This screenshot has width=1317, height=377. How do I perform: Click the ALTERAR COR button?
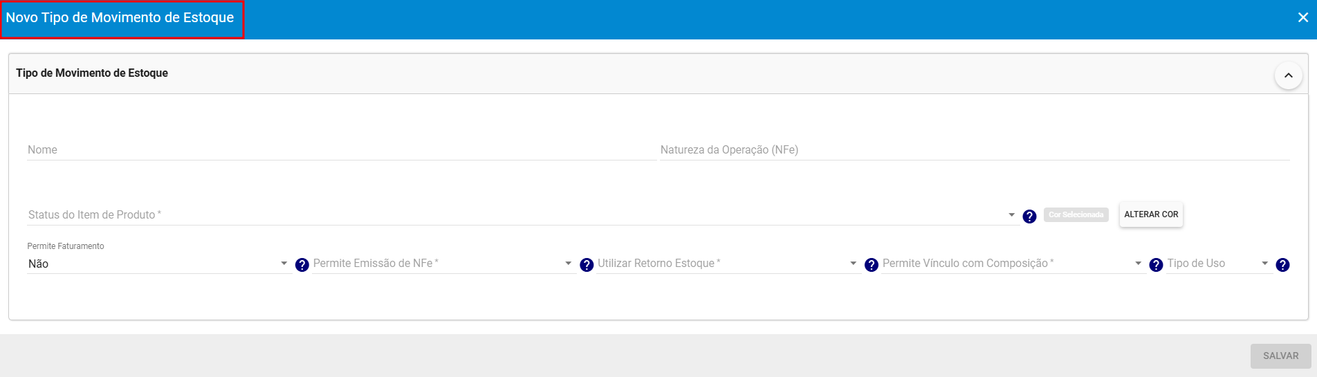(x=1151, y=214)
